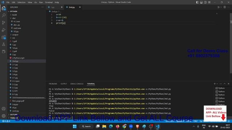Close the terminal panel
The image size is (232, 130).
pyautogui.click(x=228, y=84)
